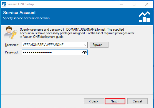Go to the previous step with Back
This screenshot has height=108, width=154.
click(x=94, y=101)
